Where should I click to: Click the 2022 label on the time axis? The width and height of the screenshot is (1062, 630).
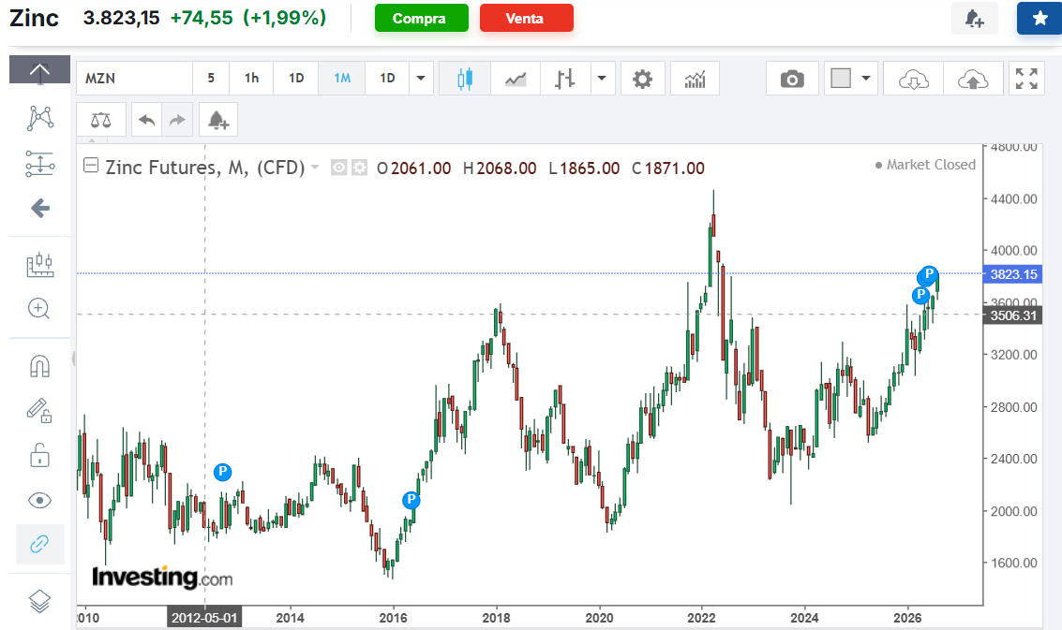[701, 618]
